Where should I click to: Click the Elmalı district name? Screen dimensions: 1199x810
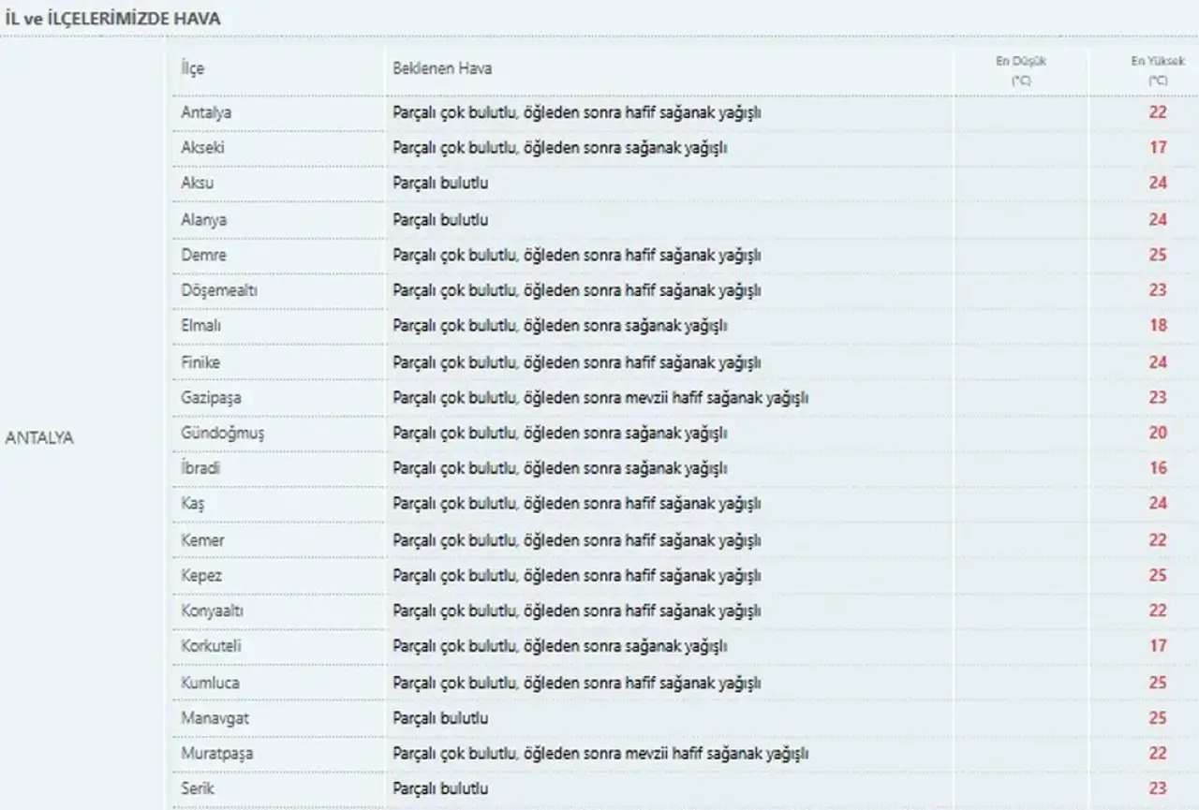[x=201, y=326]
